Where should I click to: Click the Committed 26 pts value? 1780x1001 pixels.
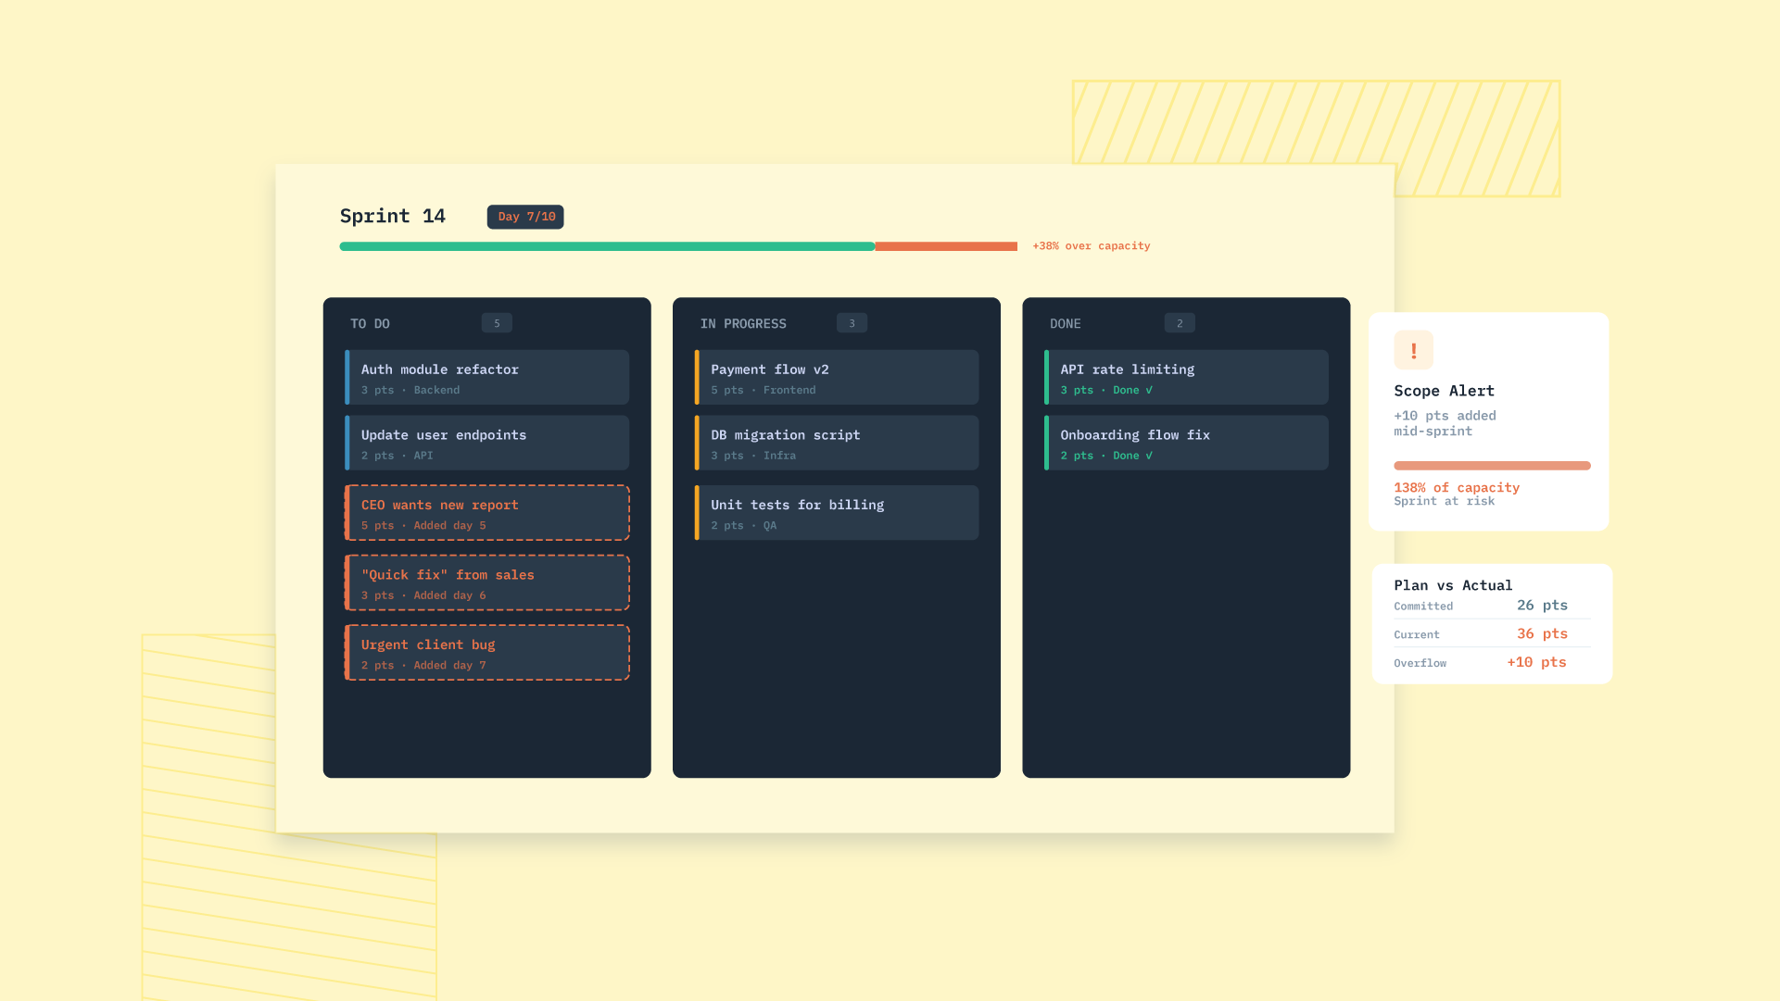1542,605
